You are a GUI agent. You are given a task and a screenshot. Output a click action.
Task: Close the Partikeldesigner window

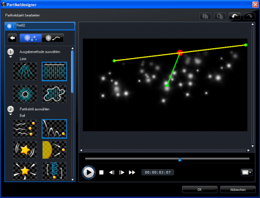pos(255,4)
